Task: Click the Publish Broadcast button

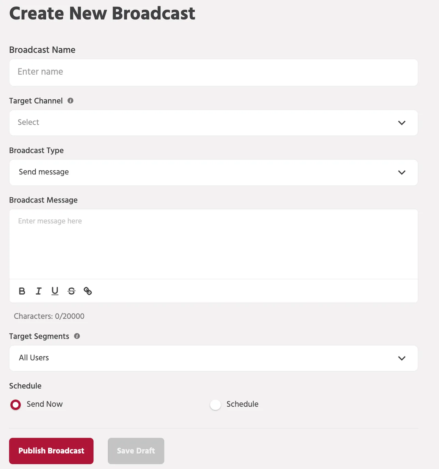Action: click(x=51, y=451)
